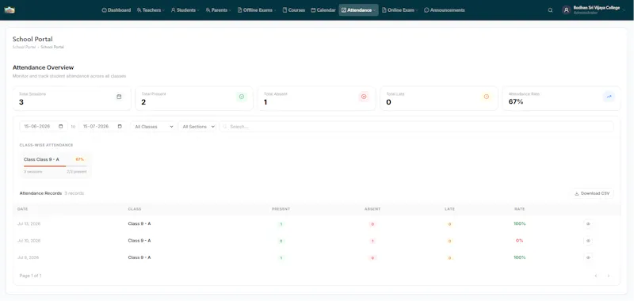This screenshot has height=301, width=634.
Task: Click the Jul 13, 2026 date cell
Action: pyautogui.click(x=29, y=224)
